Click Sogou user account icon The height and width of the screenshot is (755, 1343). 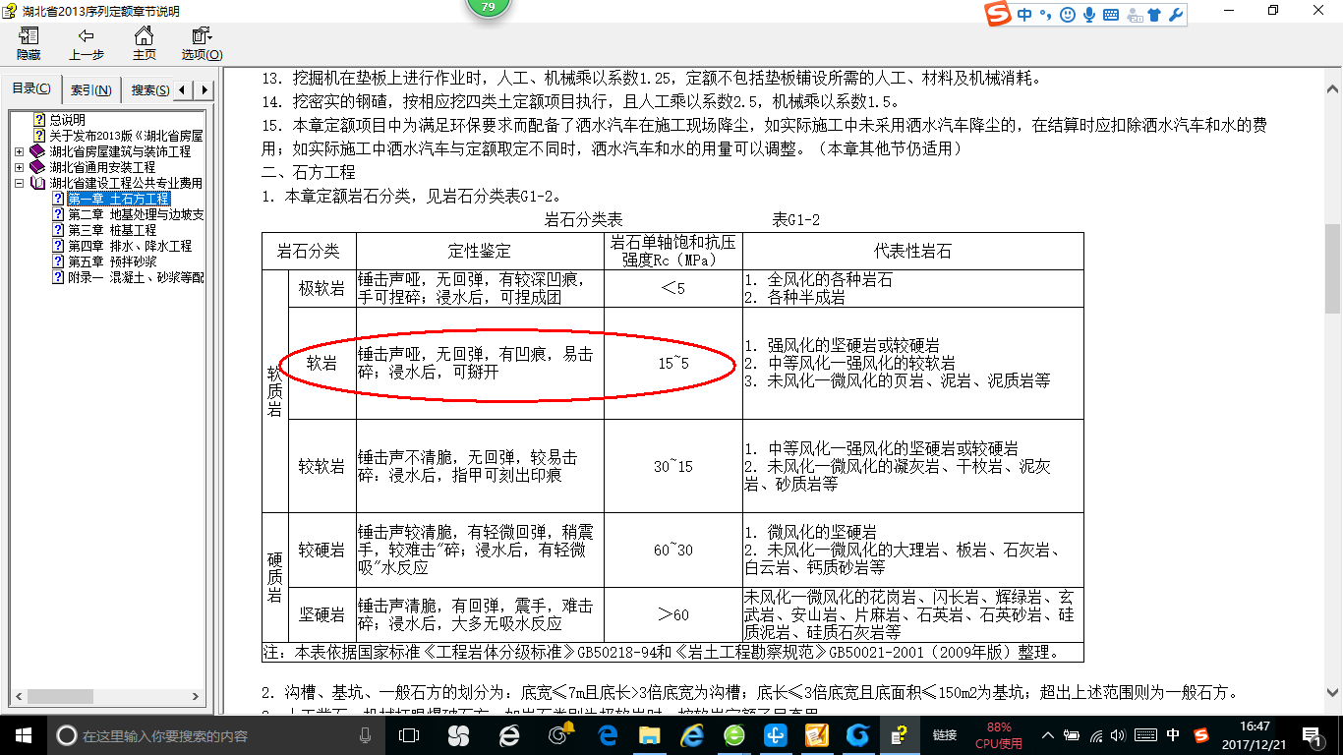click(x=1134, y=14)
